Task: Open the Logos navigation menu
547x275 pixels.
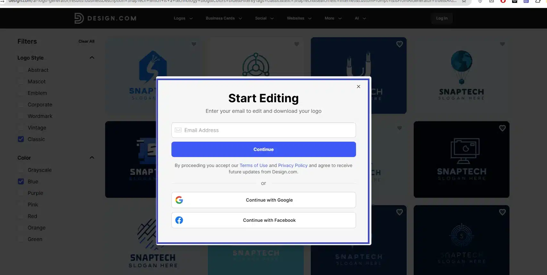Action: (183, 18)
